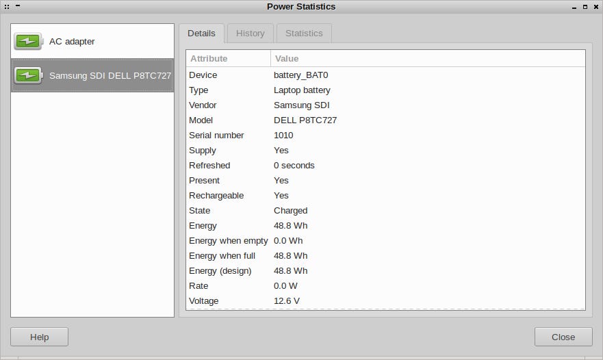The image size is (603, 360).
Task: Open the window menu icon in title bar
Action: 7,7
